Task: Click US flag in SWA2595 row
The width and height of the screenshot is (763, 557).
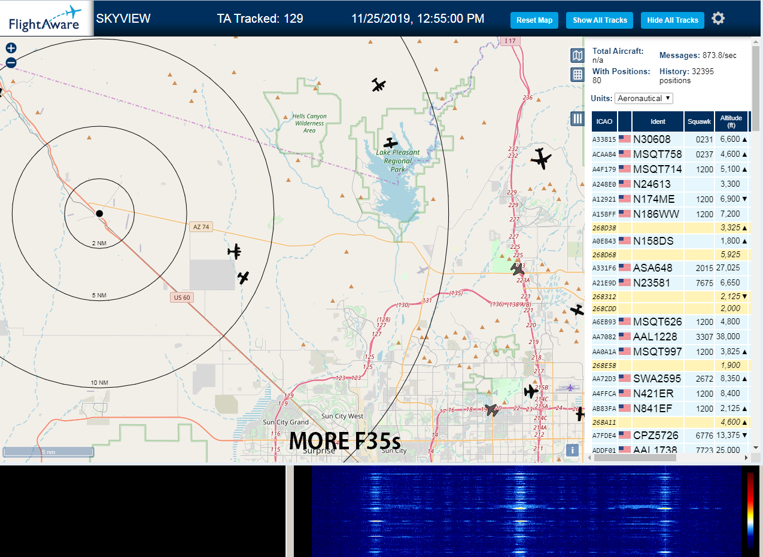Action: click(x=625, y=378)
